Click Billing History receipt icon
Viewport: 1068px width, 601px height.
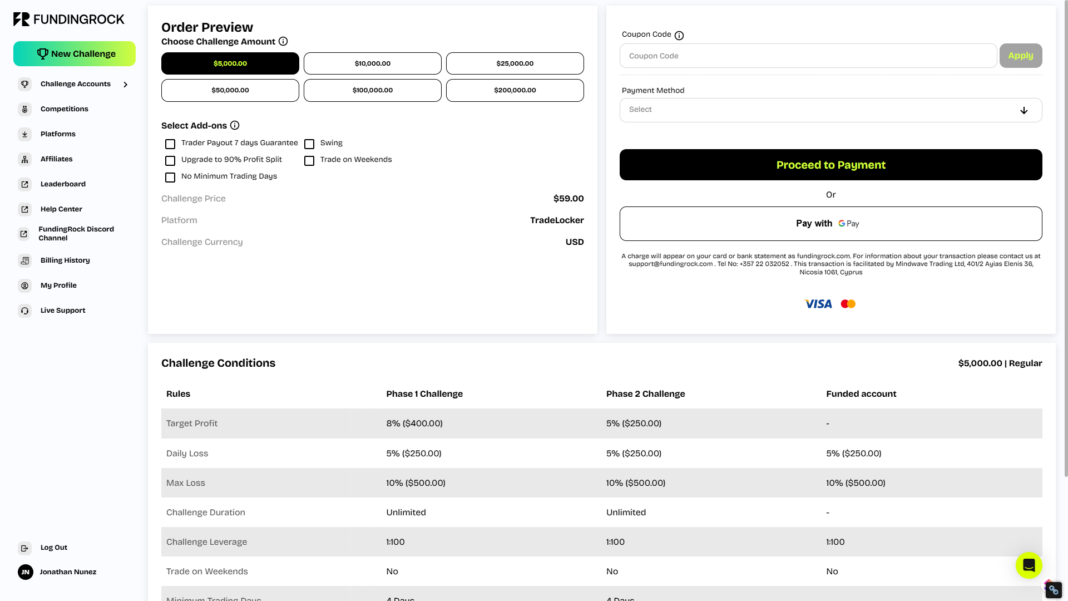pos(24,260)
